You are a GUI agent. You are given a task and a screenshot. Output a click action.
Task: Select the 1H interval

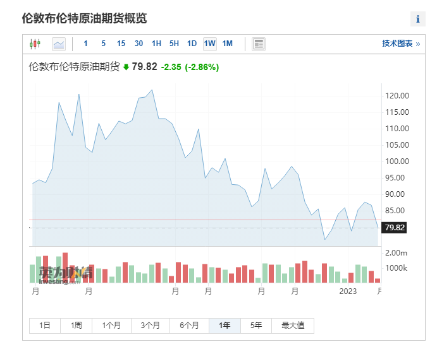[x=156, y=44]
